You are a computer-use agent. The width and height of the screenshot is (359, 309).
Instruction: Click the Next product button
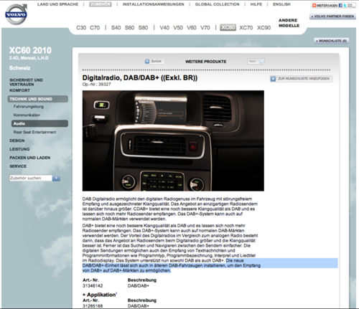tap(256, 62)
